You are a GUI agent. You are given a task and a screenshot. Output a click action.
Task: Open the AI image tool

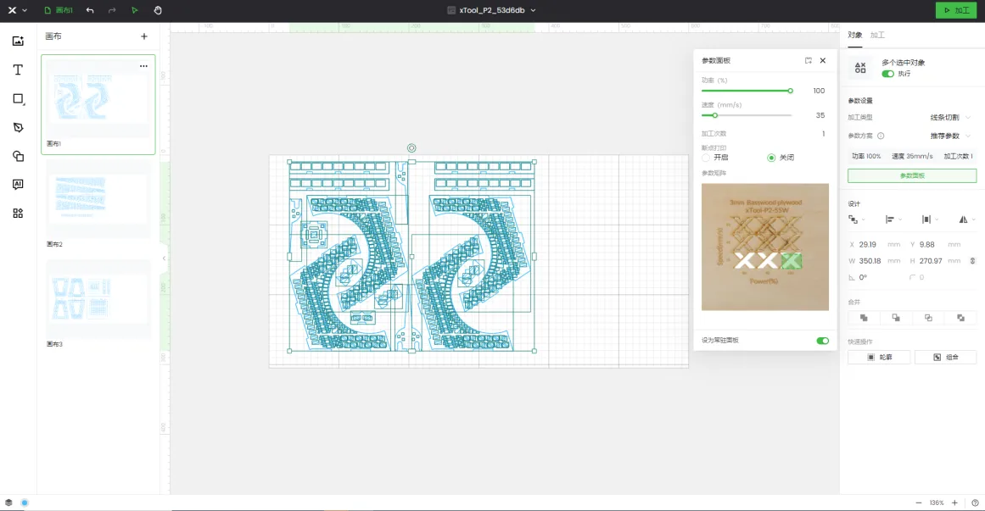[x=18, y=185]
